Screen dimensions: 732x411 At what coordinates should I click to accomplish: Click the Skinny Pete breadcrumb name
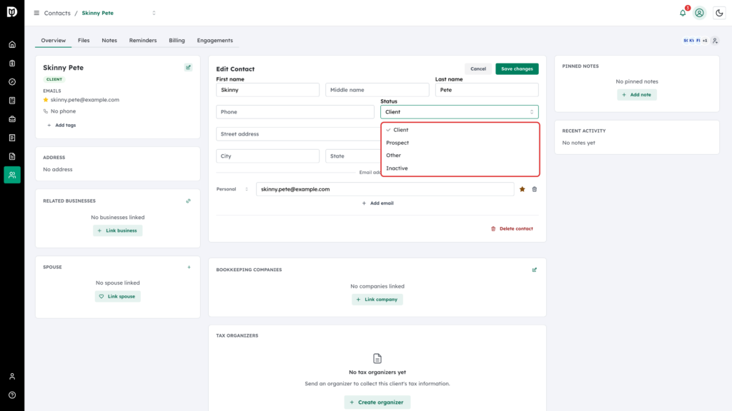tap(97, 13)
